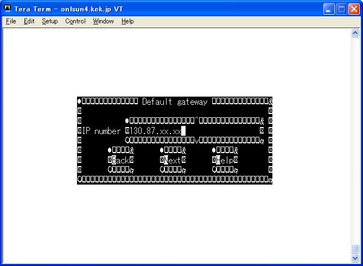Screen dimensions: 363x266
Task: Click the vertical scrollbar thumb
Action: pyautogui.click(x=355, y=249)
